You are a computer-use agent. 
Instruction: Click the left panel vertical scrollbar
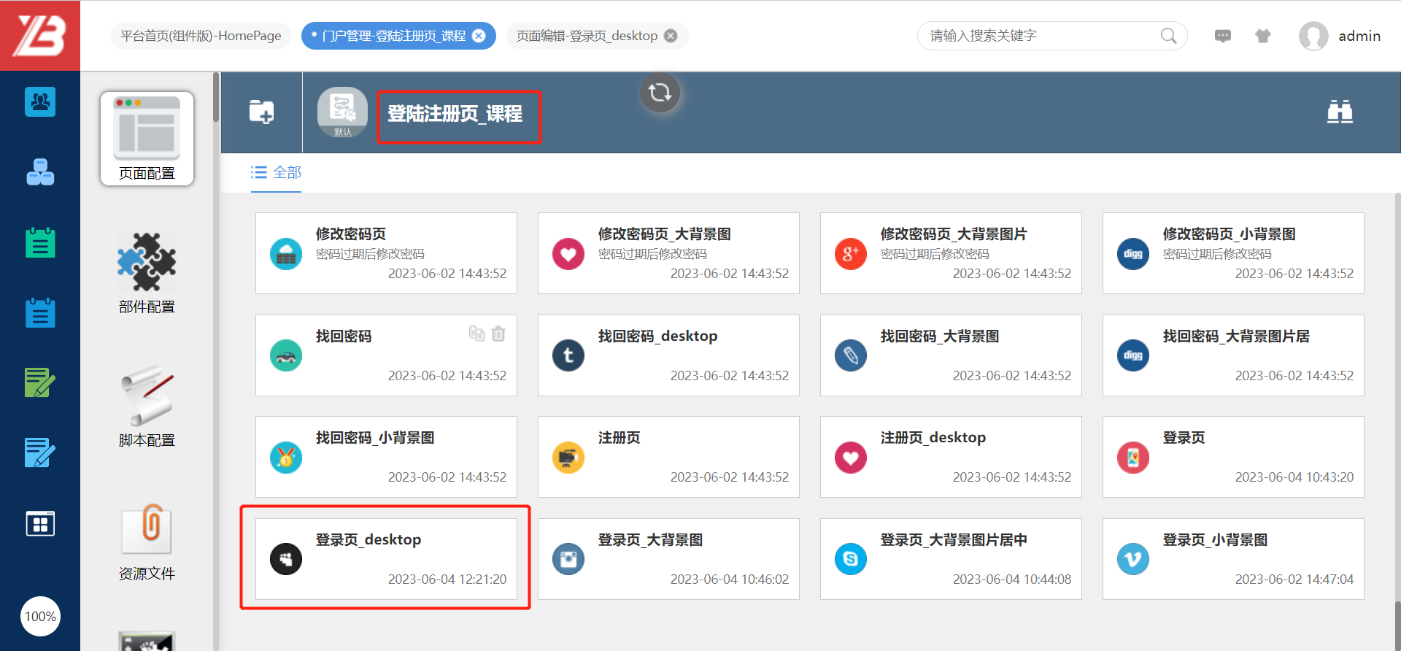pos(216,97)
